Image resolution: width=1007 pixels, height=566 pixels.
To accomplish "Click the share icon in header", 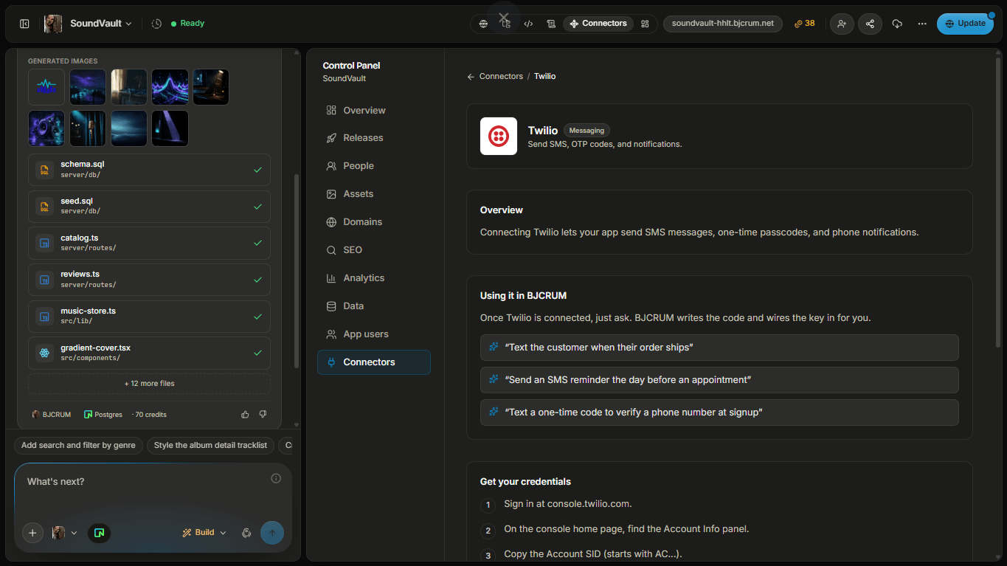I will (870, 24).
